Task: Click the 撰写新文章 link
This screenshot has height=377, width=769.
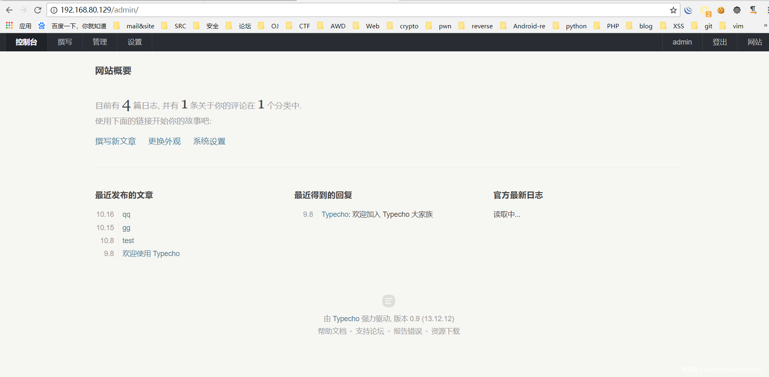Action: click(x=115, y=141)
